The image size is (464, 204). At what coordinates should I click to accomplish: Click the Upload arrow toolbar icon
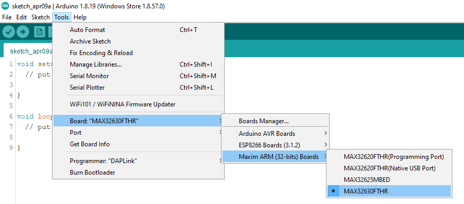pyautogui.click(x=23, y=32)
